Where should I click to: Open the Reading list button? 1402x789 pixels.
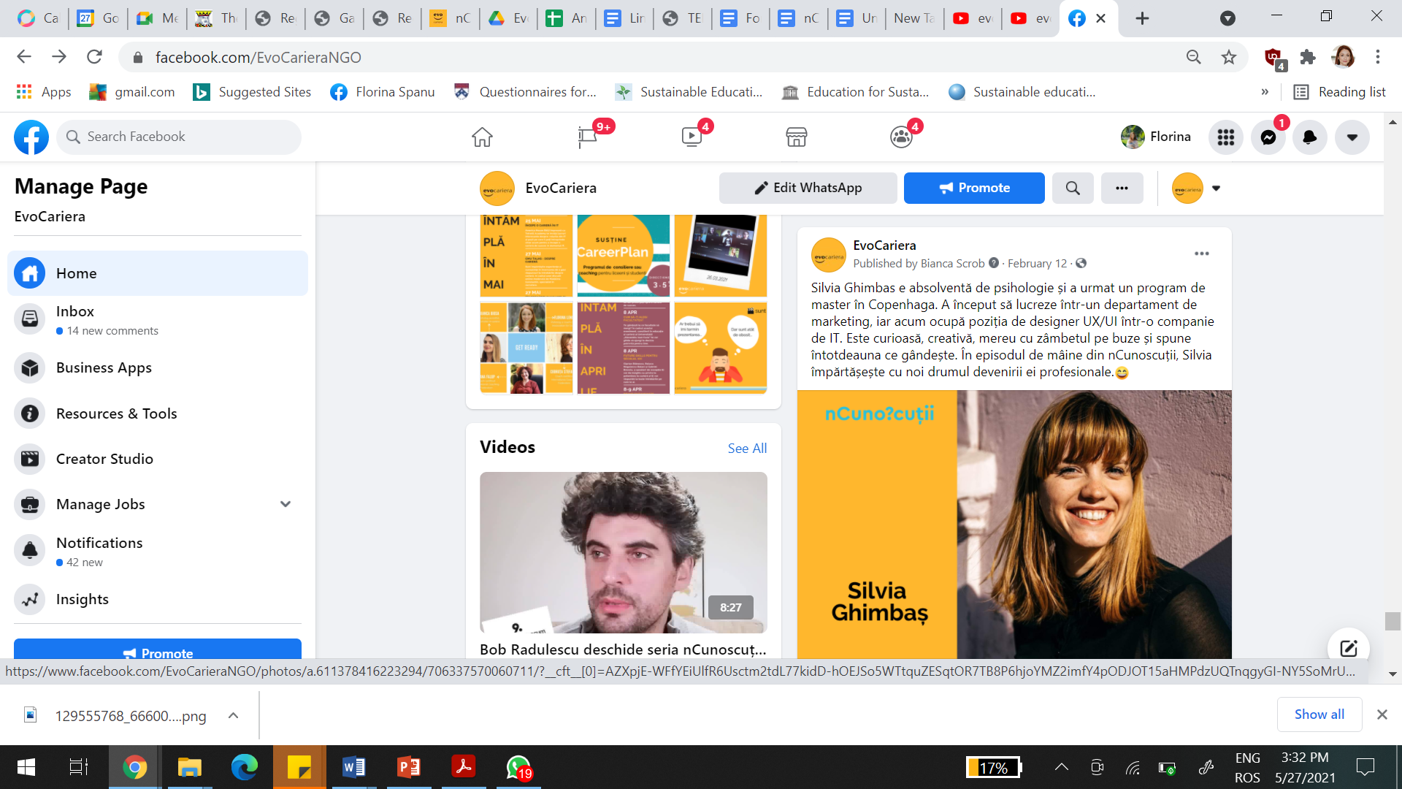point(1340,91)
